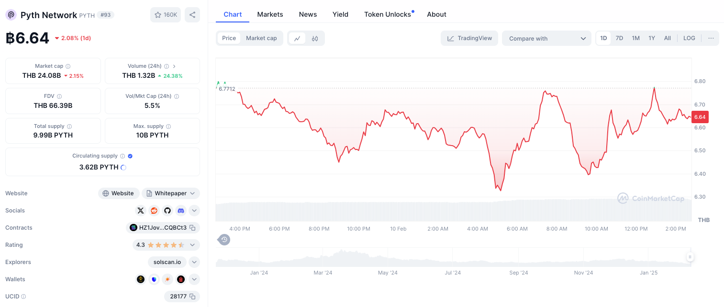The image size is (724, 307).
Task: Select the 7D time range
Action: click(x=619, y=38)
